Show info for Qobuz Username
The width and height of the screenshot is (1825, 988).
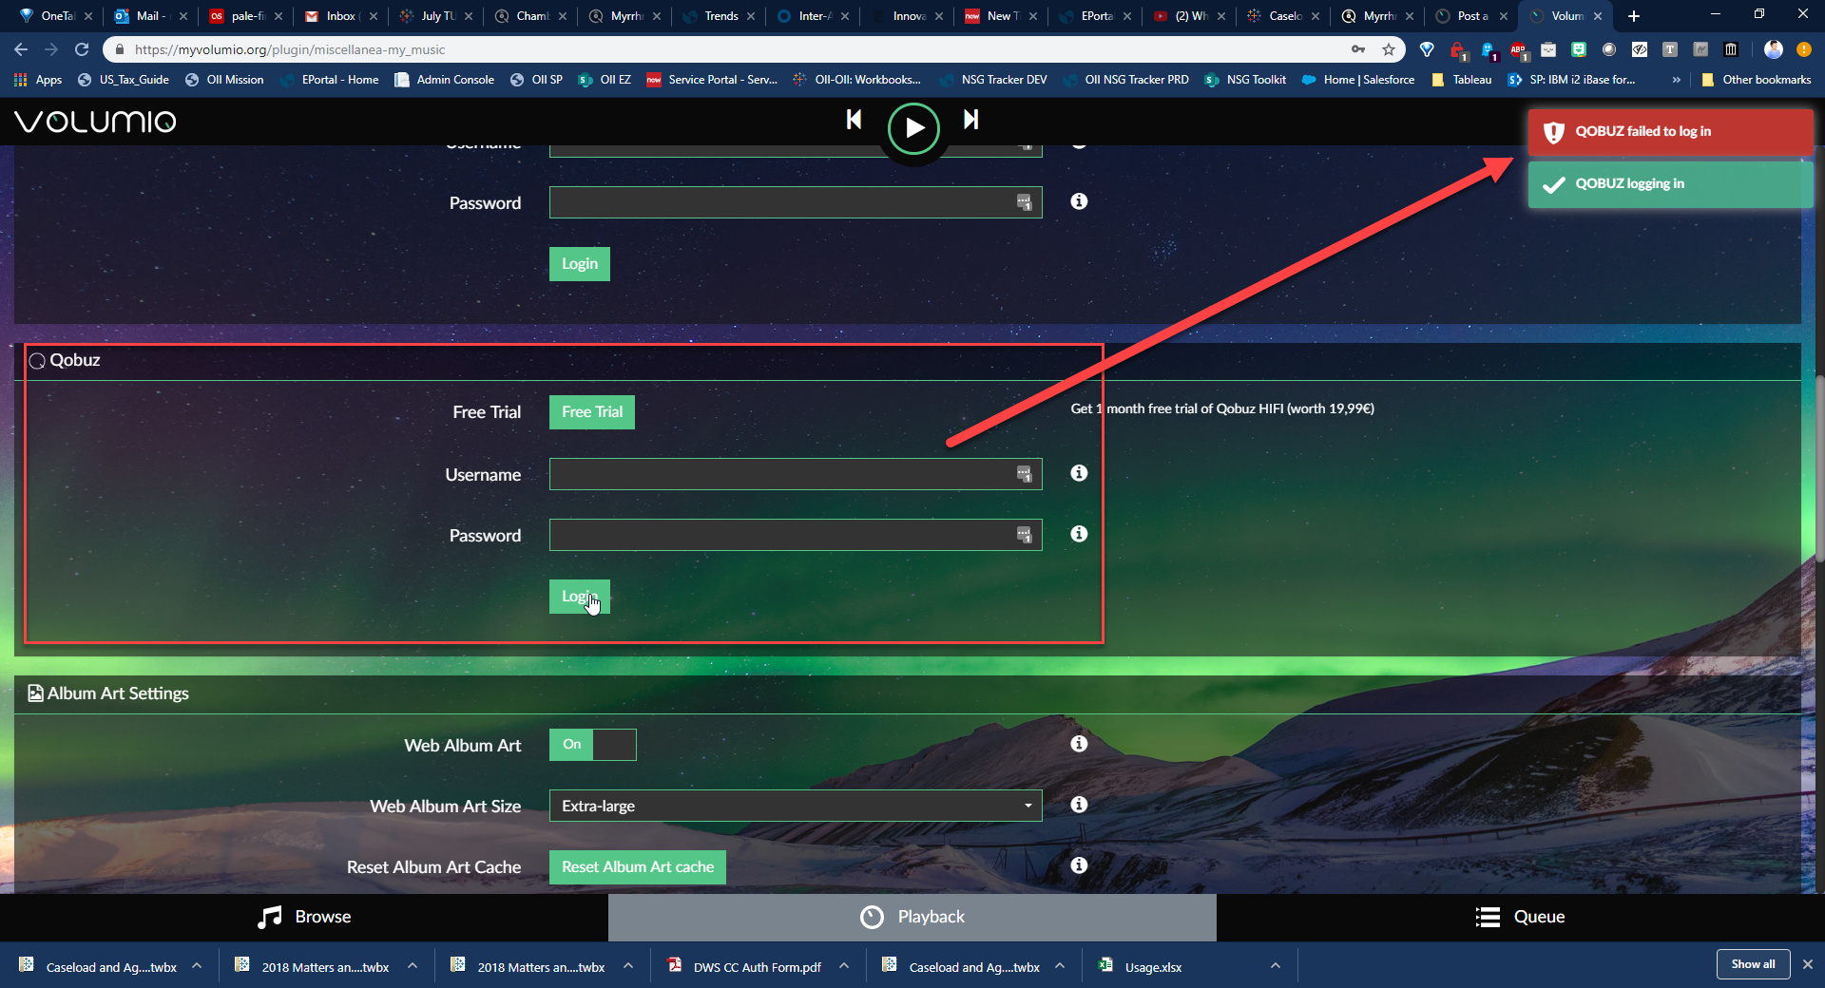[1079, 473]
